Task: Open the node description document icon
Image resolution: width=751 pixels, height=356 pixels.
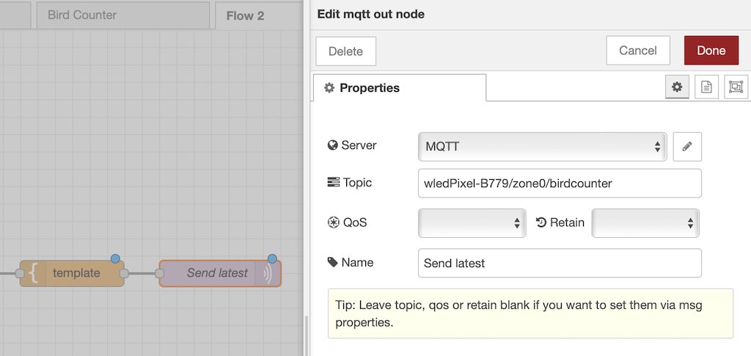Action: 706,87
